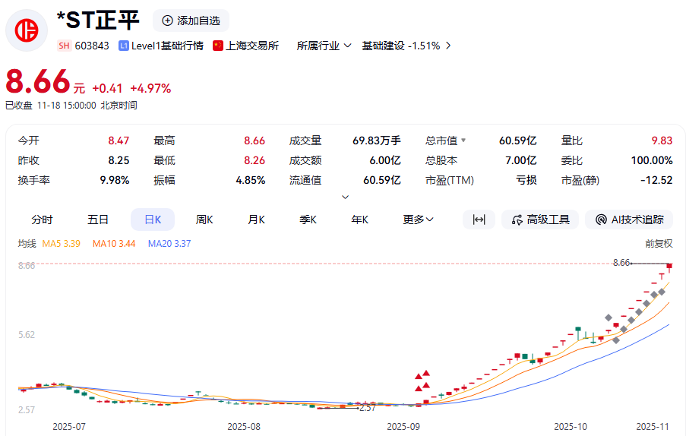Click the chart width expand icon

point(479,220)
